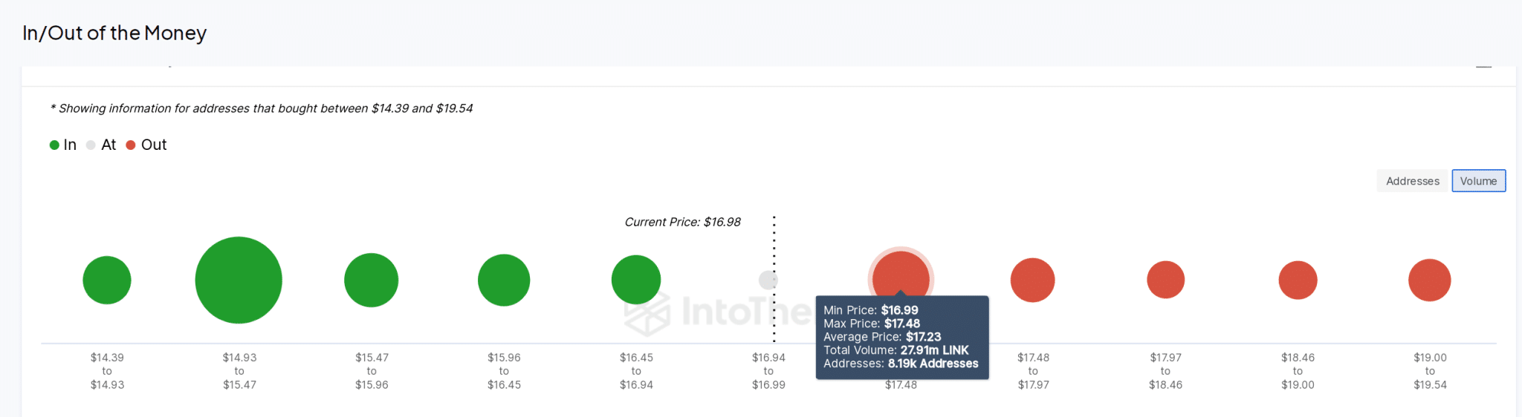Click the red $17.97 to $18.46 bubble

point(1165,280)
